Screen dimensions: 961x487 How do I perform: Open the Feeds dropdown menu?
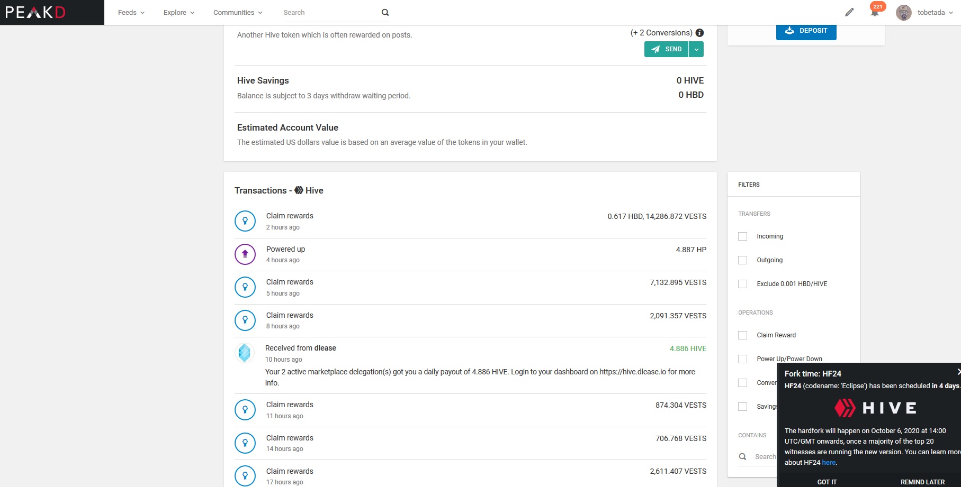(131, 12)
